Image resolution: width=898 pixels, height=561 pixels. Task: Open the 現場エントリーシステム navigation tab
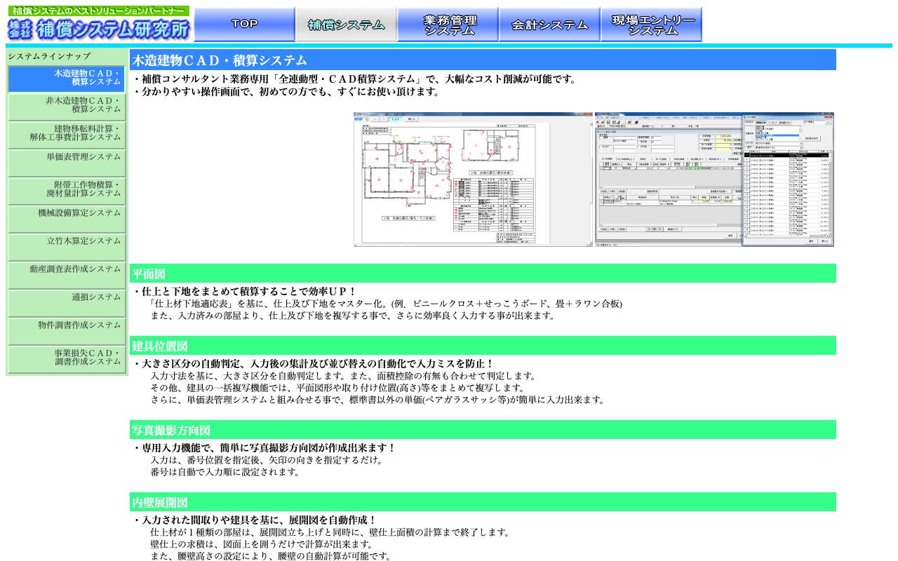(651, 25)
